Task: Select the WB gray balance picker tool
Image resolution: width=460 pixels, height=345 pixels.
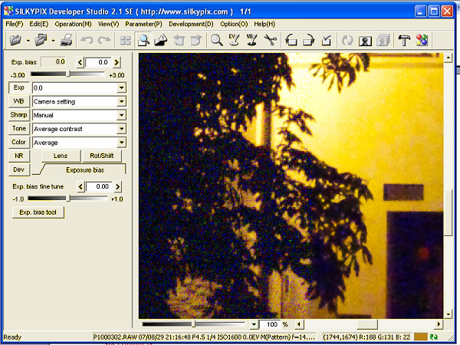Action: pos(253,41)
